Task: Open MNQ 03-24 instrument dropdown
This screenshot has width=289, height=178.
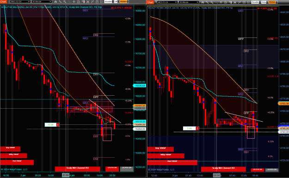Action: [x=20, y=2]
